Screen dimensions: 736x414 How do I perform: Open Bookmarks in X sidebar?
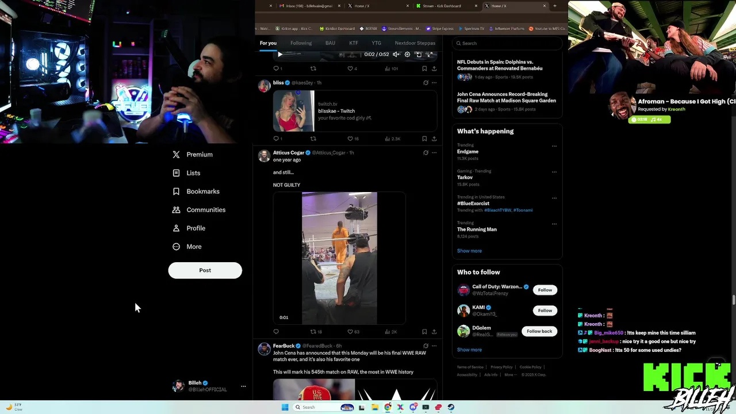pos(196,191)
